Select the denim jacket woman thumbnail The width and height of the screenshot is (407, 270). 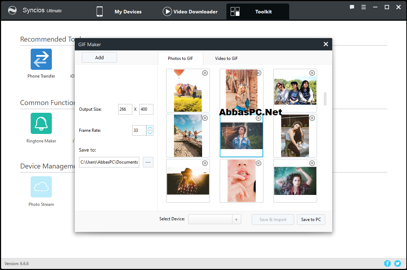(x=241, y=136)
